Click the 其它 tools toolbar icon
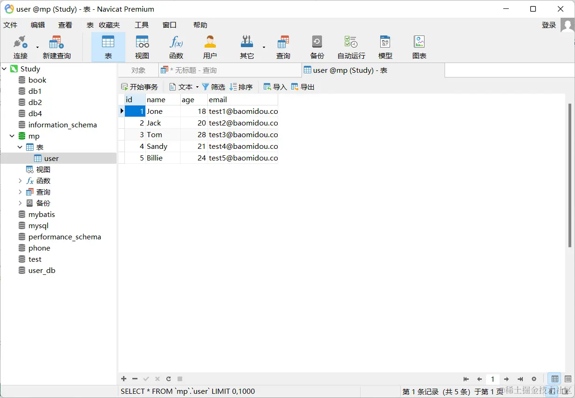Viewport: 575px width, 398px height. tap(247, 47)
